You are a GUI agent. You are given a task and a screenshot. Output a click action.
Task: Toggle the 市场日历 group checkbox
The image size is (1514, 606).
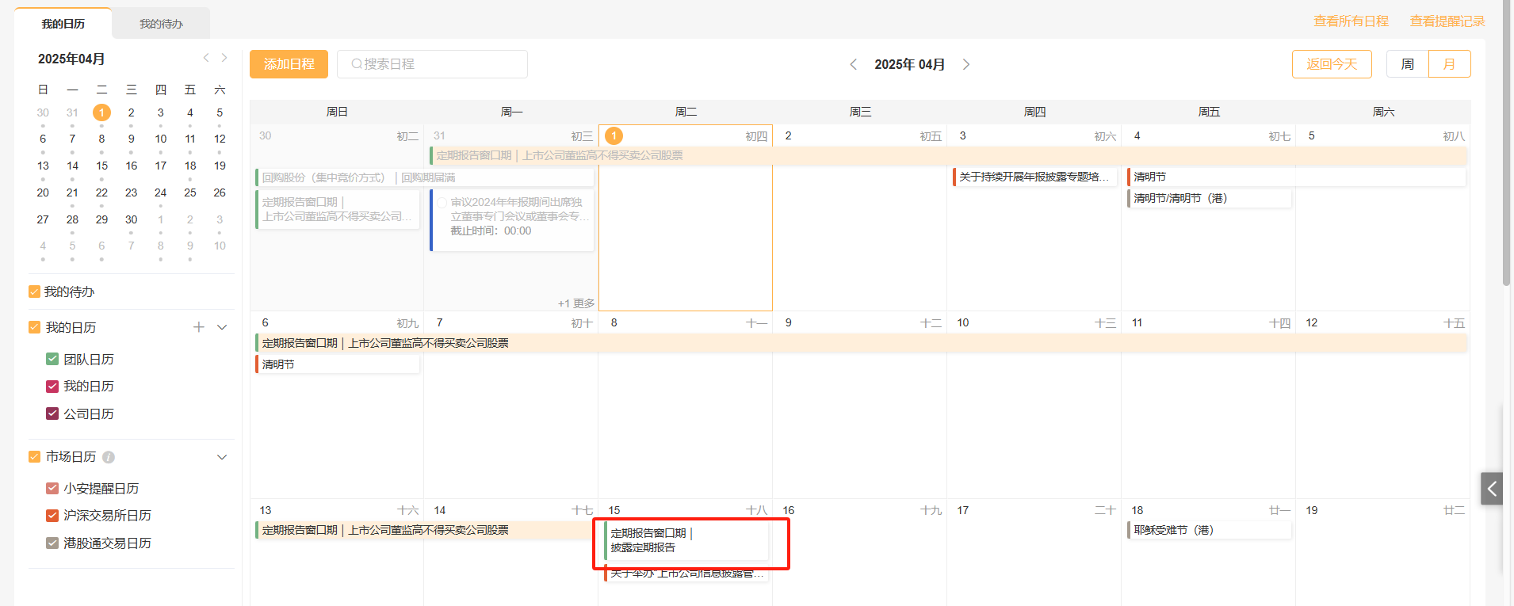click(x=34, y=457)
